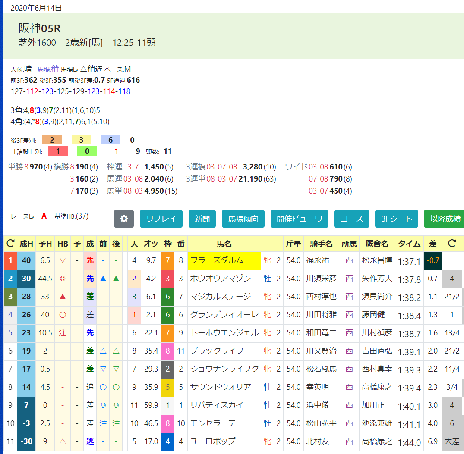This screenshot has height=454, width=464.
Task: Click the green 以降成績 button
Action: point(445,219)
